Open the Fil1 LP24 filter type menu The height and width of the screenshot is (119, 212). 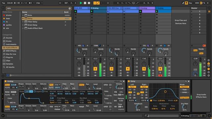(57, 85)
